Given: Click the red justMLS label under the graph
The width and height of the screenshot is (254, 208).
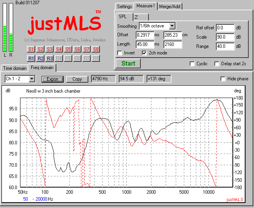Looking at the screenshot, I should (235, 200).
